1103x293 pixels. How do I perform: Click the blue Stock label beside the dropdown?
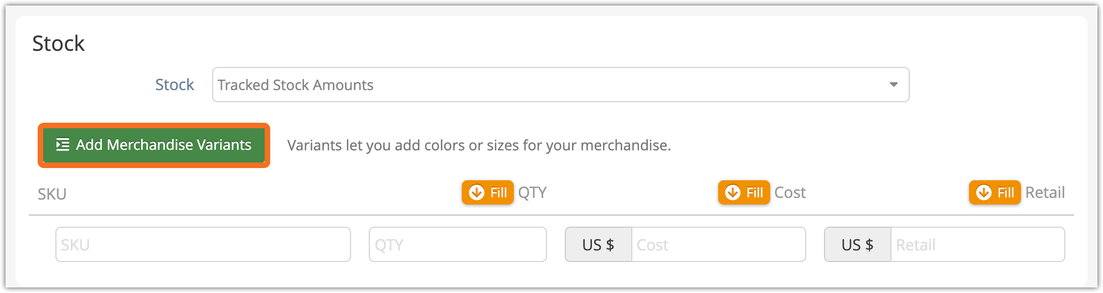coord(174,85)
